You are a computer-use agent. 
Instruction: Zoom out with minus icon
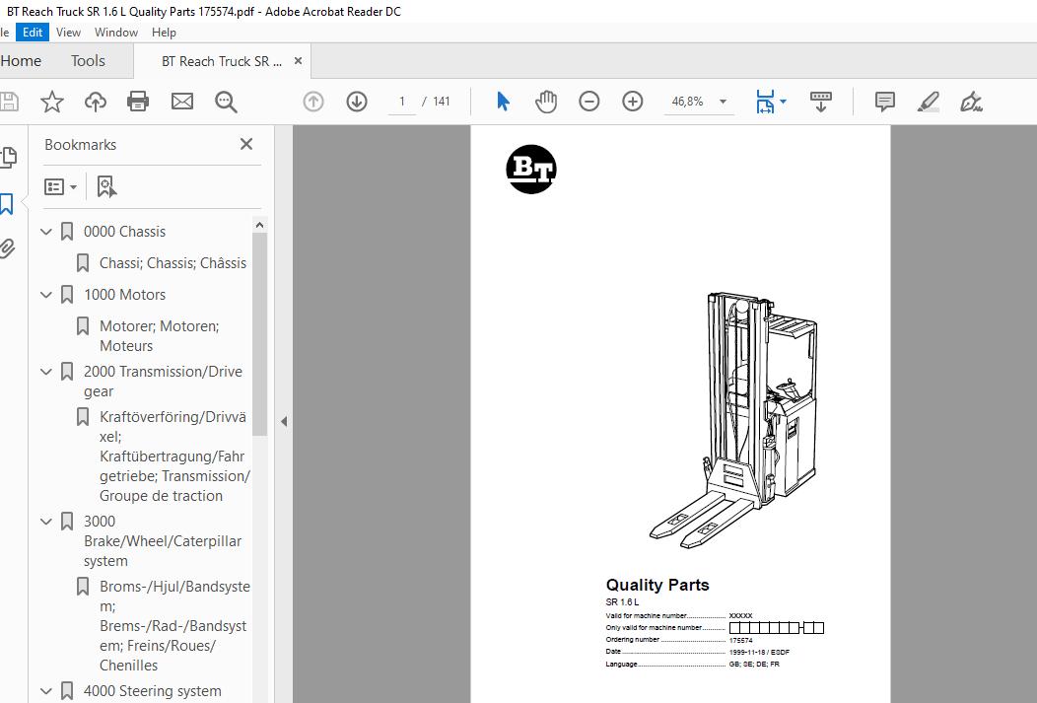pyautogui.click(x=588, y=102)
